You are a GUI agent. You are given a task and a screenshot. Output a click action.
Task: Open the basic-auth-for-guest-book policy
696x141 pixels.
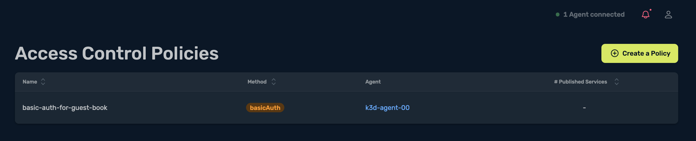coord(65,108)
